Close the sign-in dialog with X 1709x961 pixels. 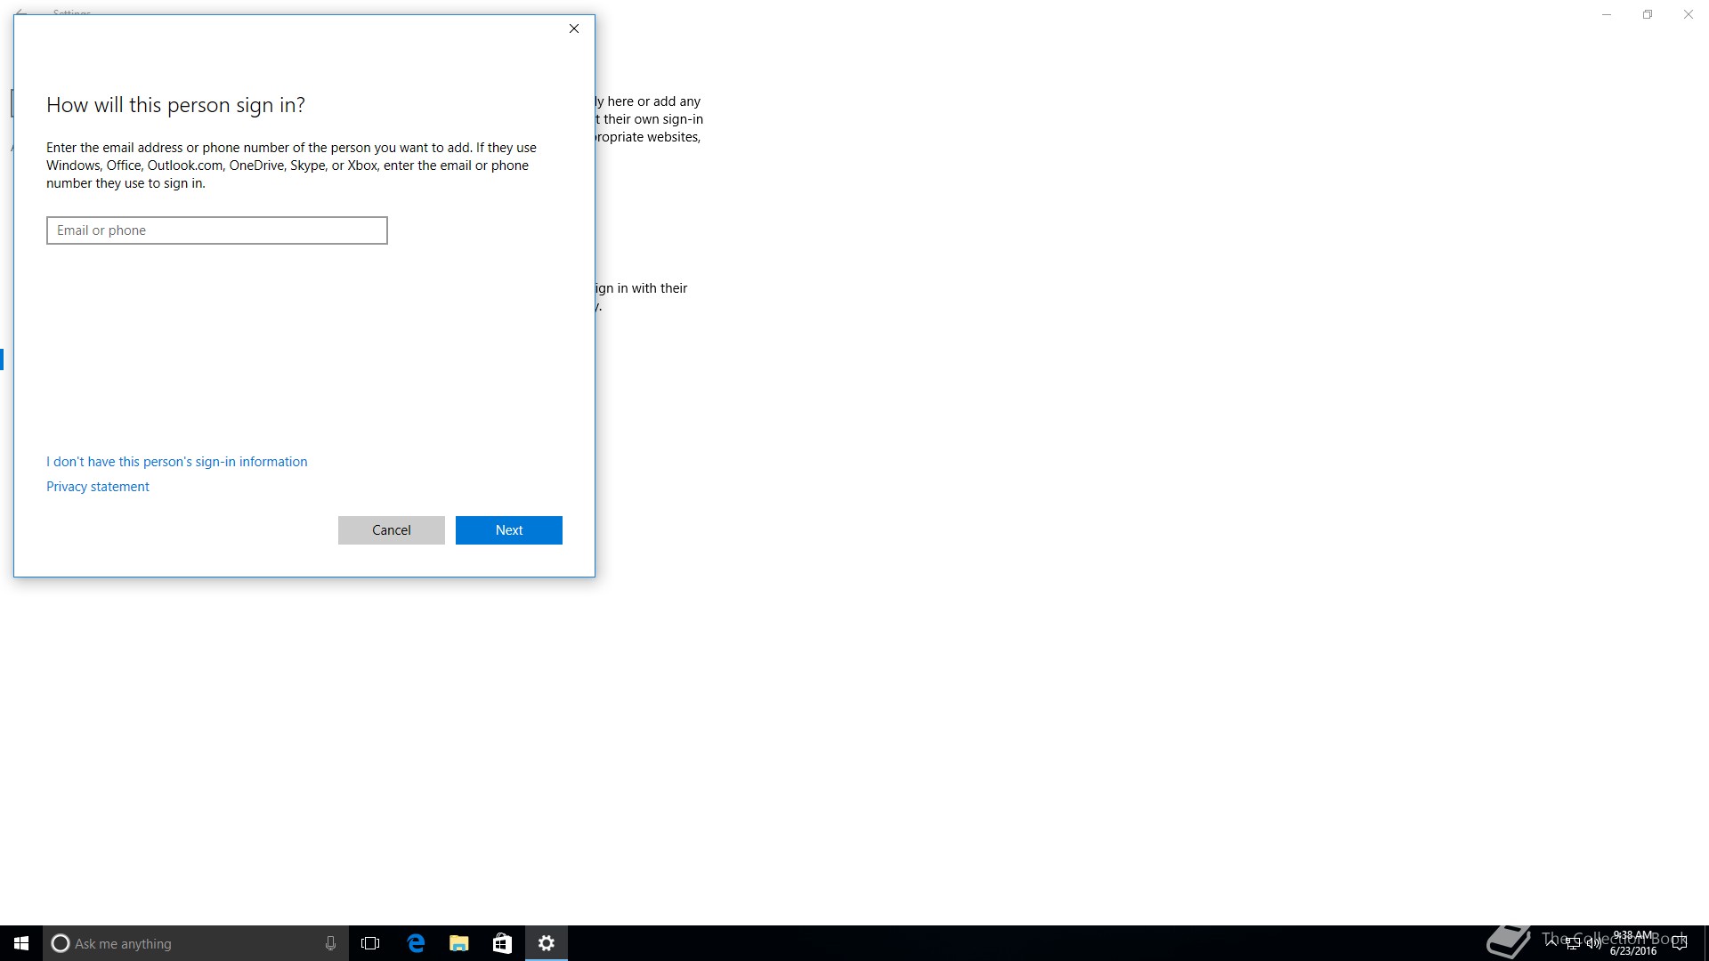574,28
